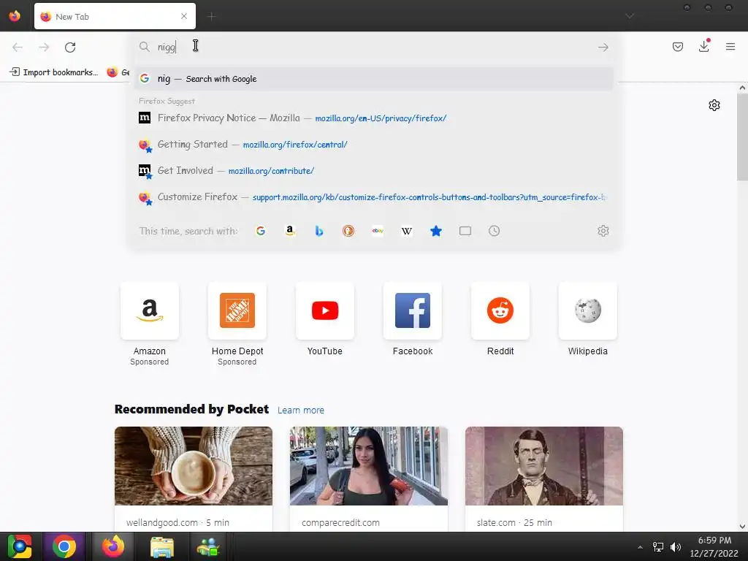Screen dimensions: 748x561
Task: Open the Start menu button in the taskbar
Action: tap(20, 546)
